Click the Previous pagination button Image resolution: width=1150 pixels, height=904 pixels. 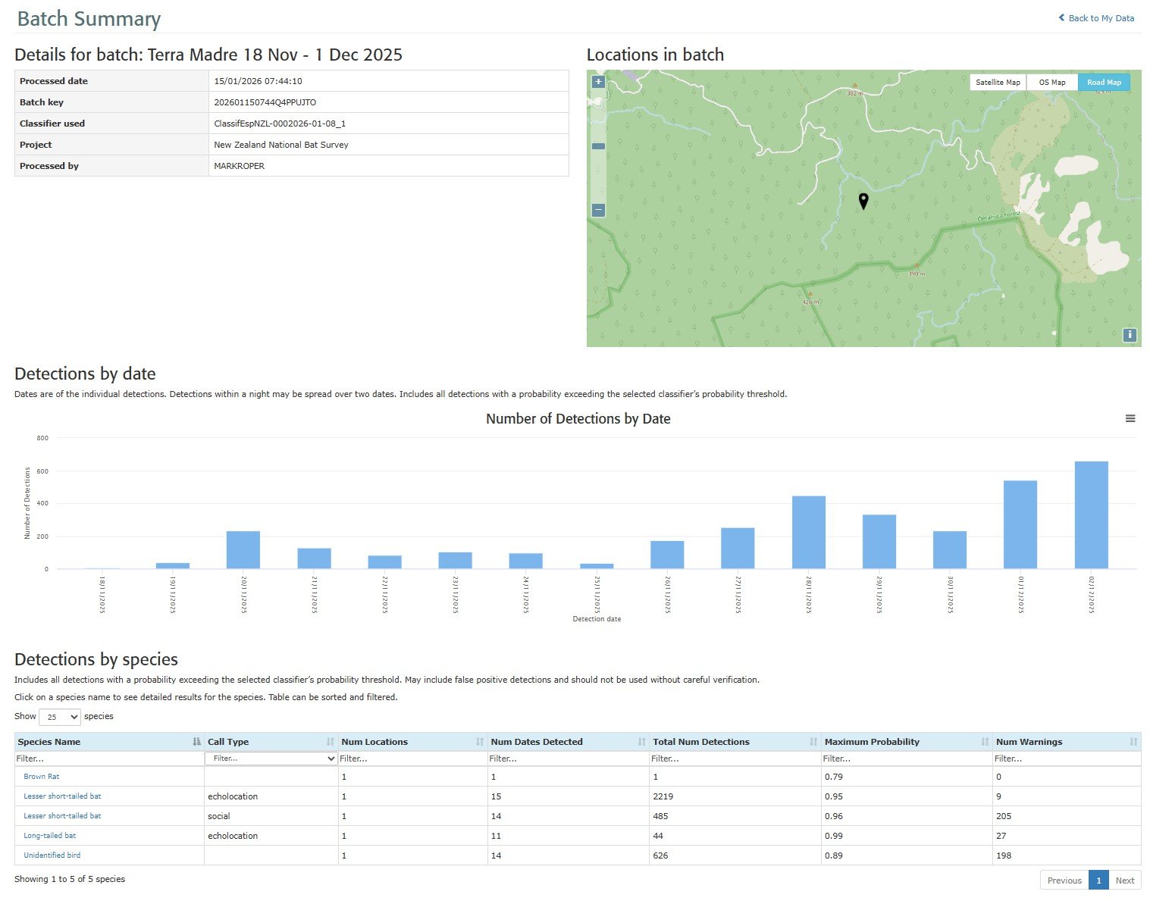[x=1064, y=881]
